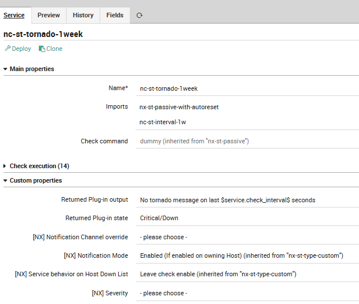Click the nc-st-interval-1w import entry
Viewport: 359px width, 304px height.
[163, 122]
